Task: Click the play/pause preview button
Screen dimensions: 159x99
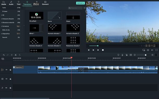Action: (93, 50)
